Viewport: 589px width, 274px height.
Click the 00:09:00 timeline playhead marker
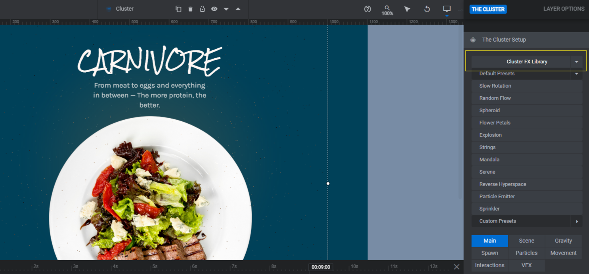click(321, 267)
